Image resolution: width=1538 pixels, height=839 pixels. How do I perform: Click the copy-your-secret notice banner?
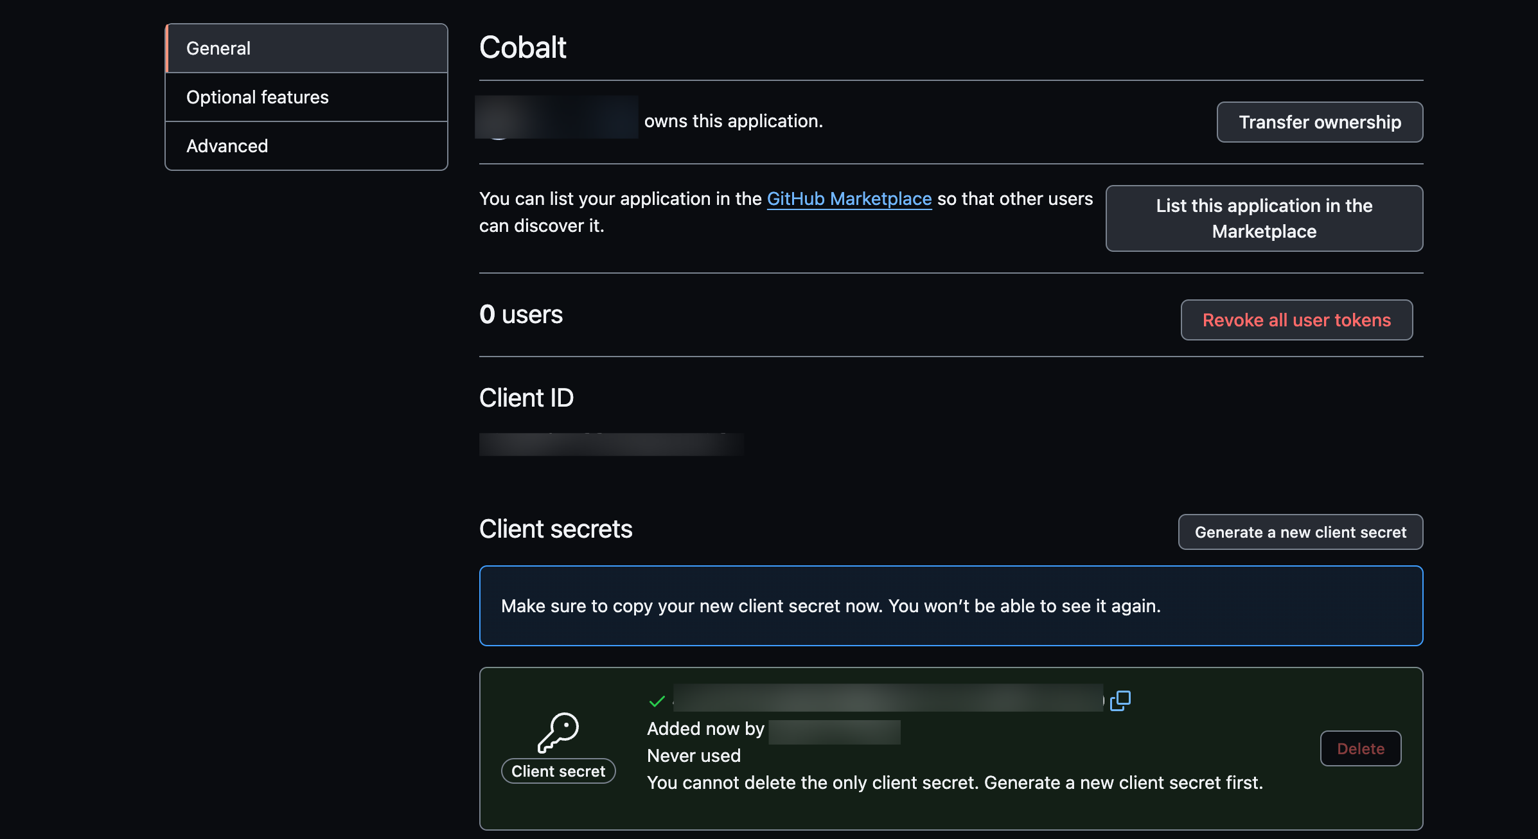pos(951,606)
